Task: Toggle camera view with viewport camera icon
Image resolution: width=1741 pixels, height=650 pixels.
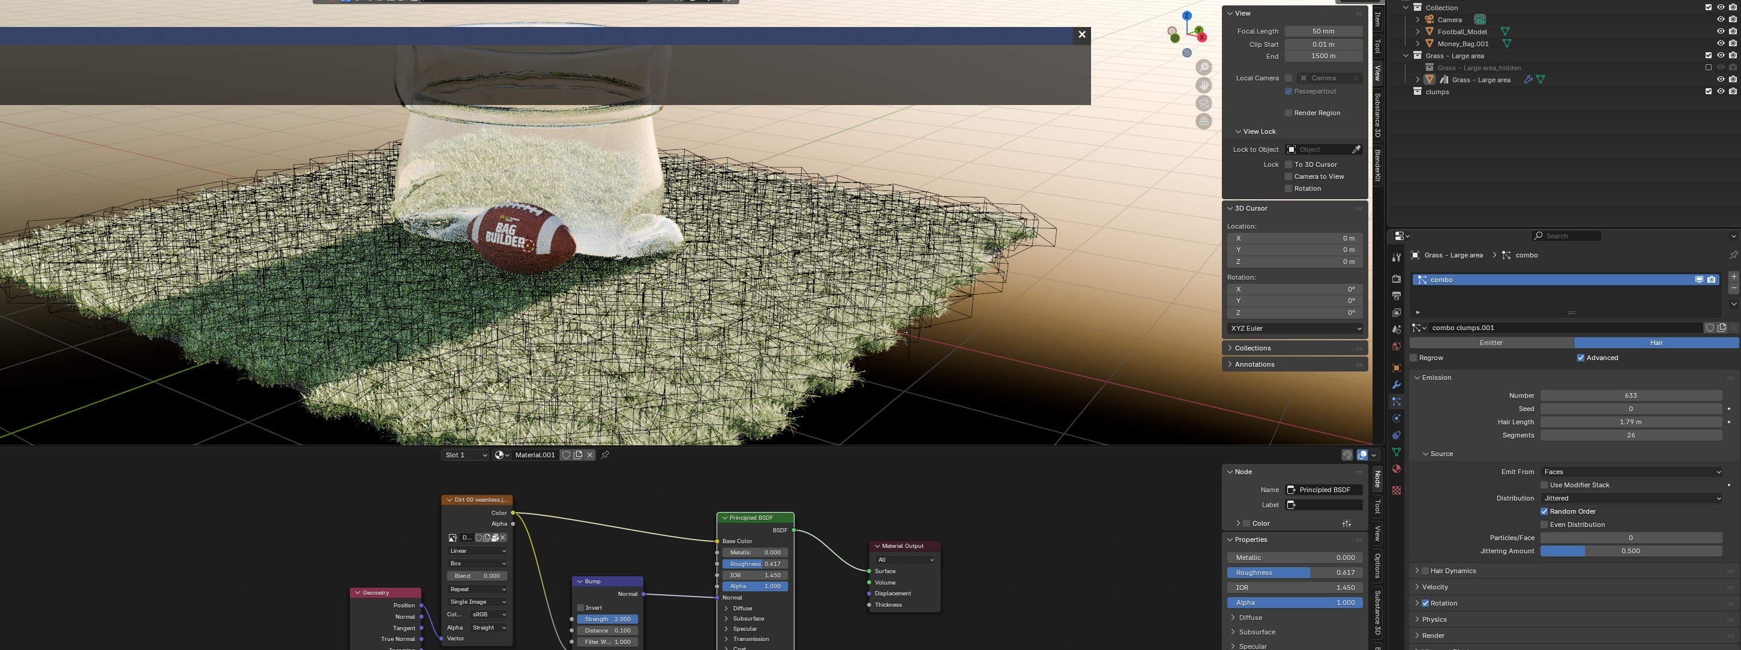Action: point(1204,103)
